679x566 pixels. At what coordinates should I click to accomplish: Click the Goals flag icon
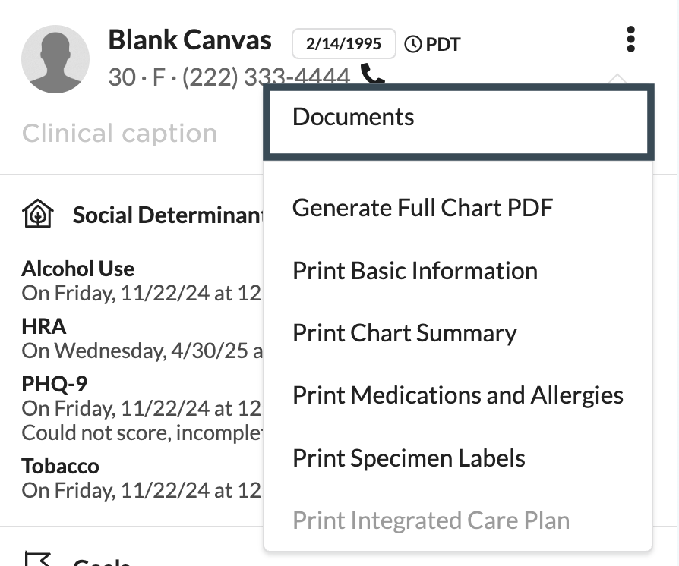[x=39, y=560]
